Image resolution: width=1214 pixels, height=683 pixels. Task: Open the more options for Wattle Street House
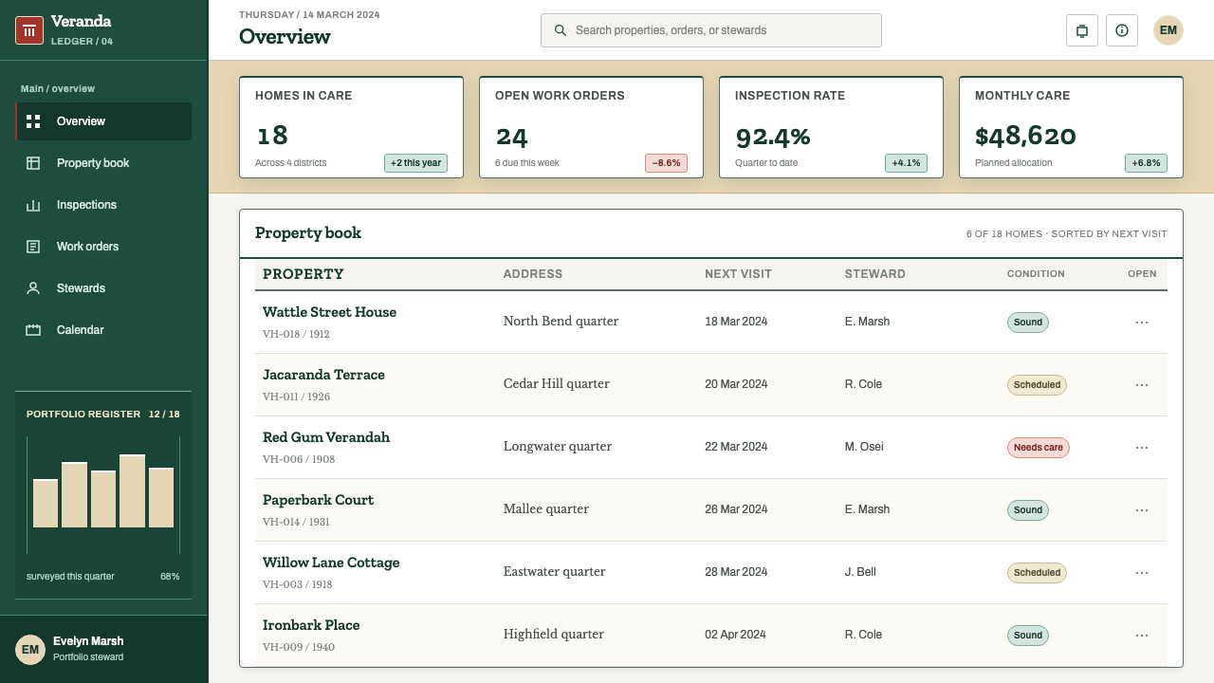click(x=1142, y=323)
